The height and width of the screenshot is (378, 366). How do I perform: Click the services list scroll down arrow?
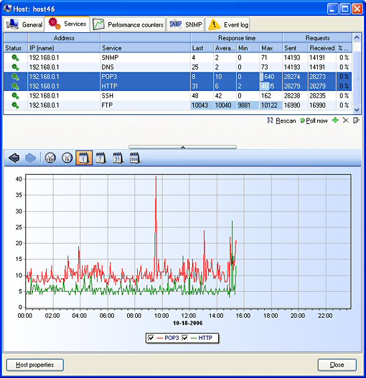(357, 110)
